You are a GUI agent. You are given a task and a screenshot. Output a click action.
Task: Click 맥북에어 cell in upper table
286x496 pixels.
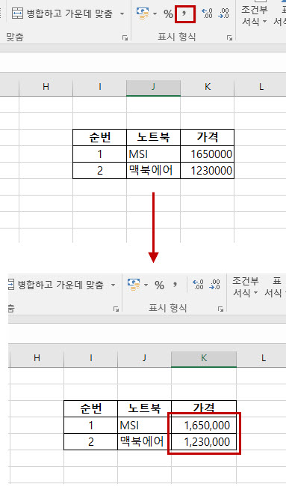coord(153,171)
